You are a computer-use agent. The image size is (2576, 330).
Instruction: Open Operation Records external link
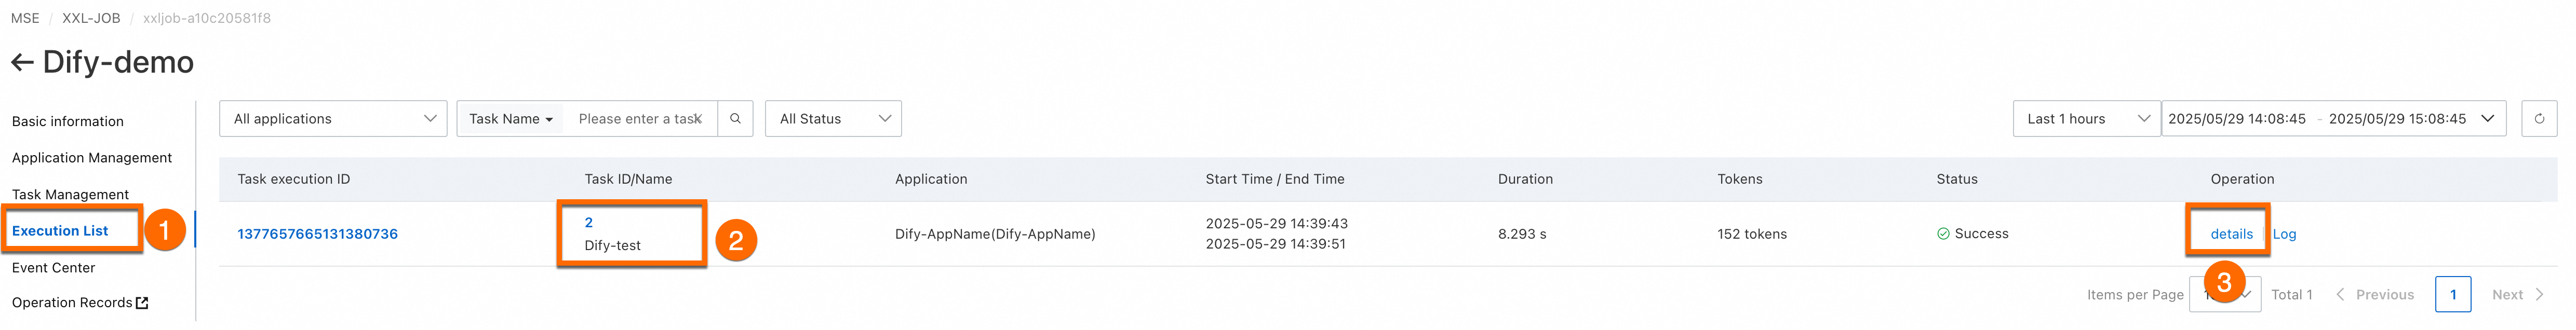[x=80, y=303]
